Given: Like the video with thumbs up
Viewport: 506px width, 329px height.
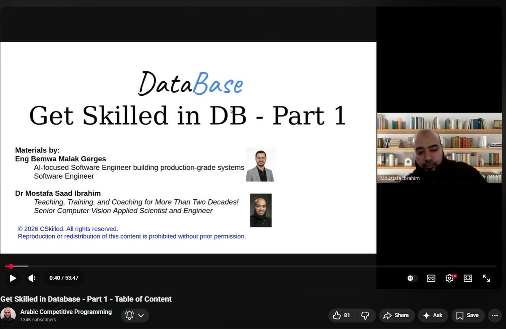Looking at the screenshot, I should pos(342,315).
